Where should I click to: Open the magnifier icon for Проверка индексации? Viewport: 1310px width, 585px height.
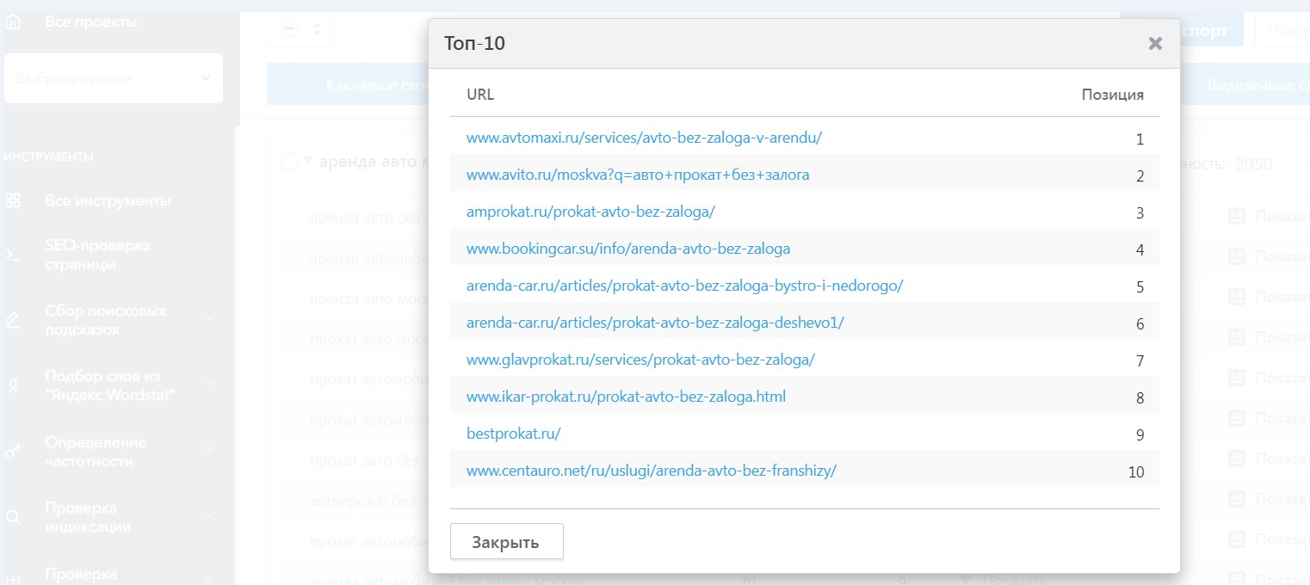13,517
